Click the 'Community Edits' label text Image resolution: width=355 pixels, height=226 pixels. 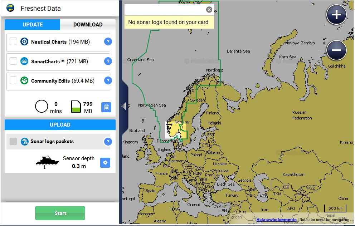click(x=50, y=81)
